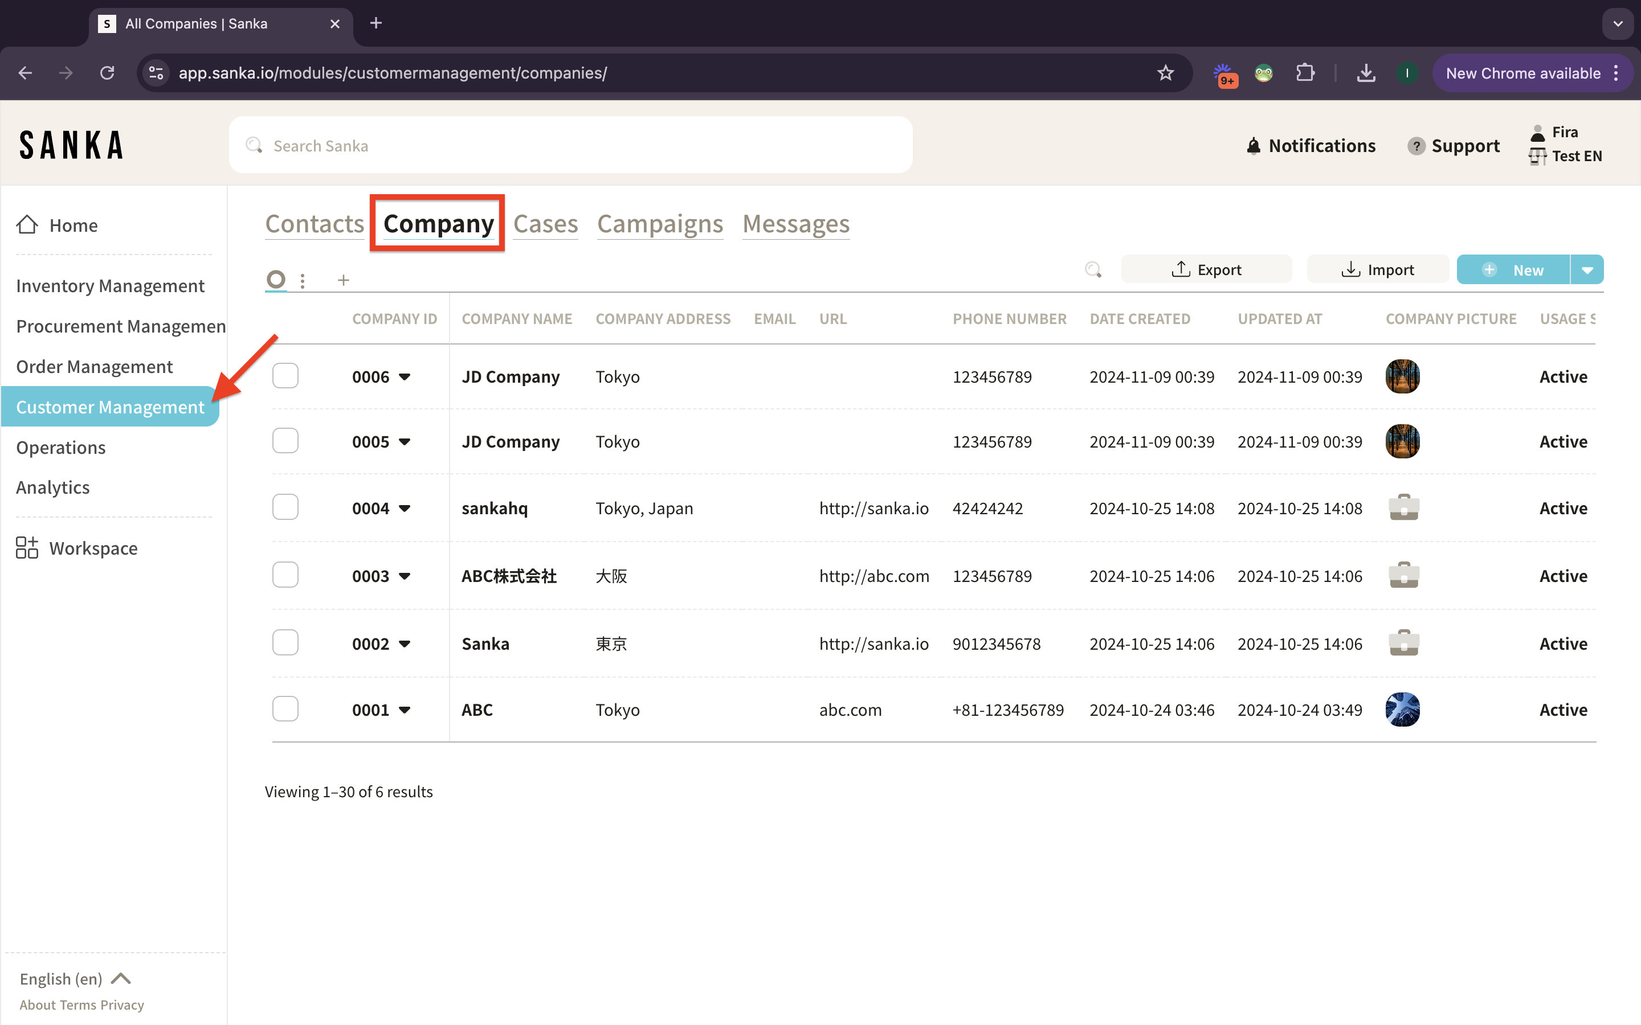Viewport: 1641px width, 1025px height.
Task: Tick checkbox for company 0006
Action: tap(285, 376)
